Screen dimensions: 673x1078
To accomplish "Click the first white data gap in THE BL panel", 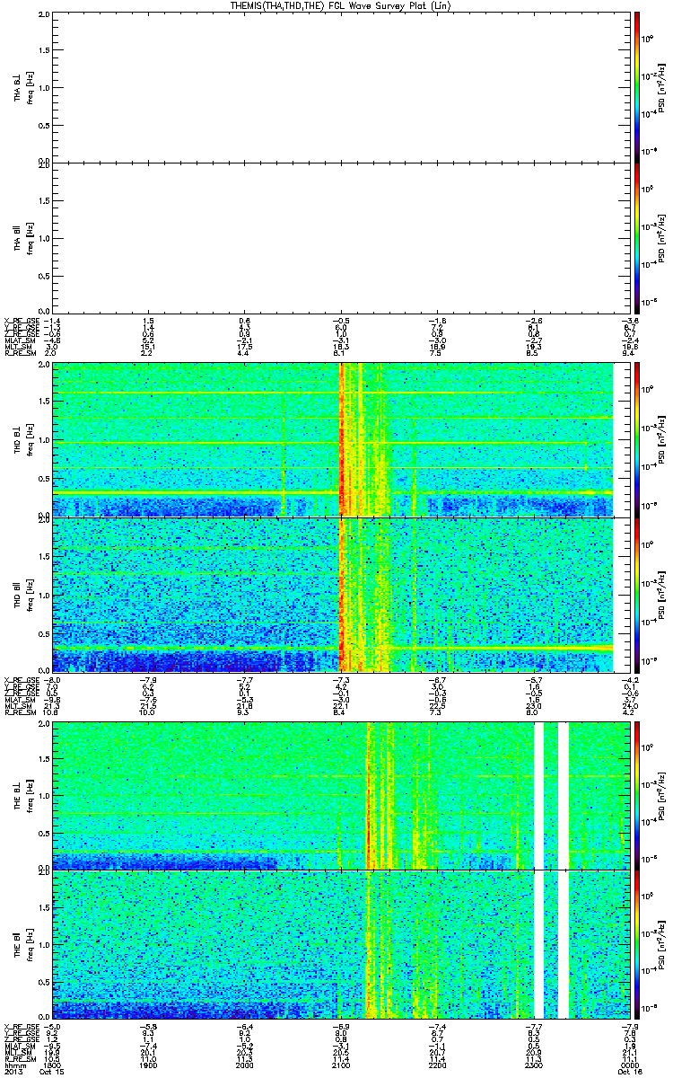I will tap(539, 795).
